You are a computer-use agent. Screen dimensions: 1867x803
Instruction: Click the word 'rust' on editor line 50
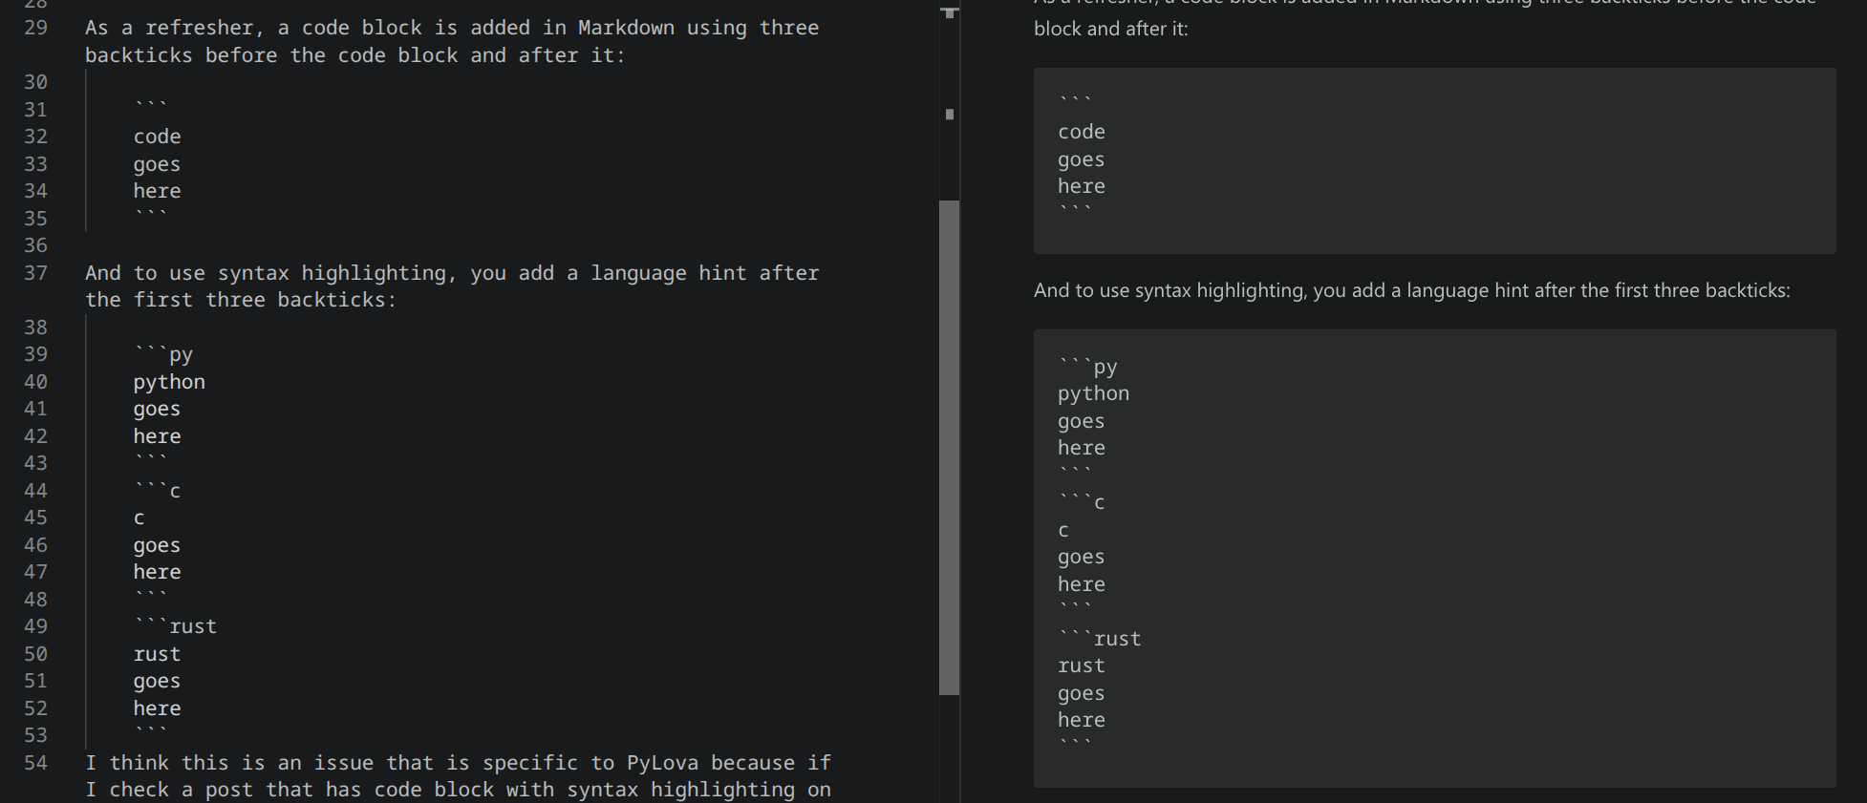[157, 654]
